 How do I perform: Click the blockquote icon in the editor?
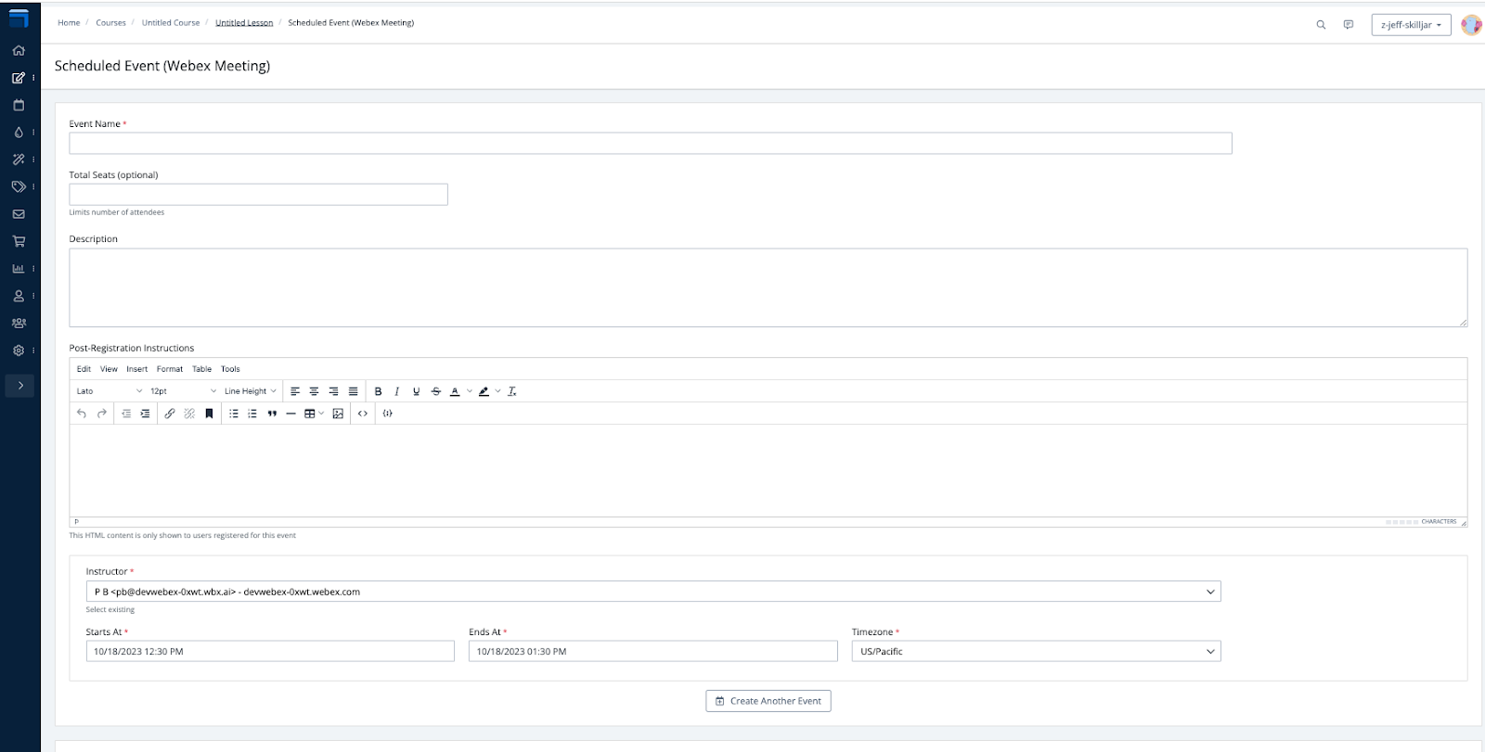(272, 414)
